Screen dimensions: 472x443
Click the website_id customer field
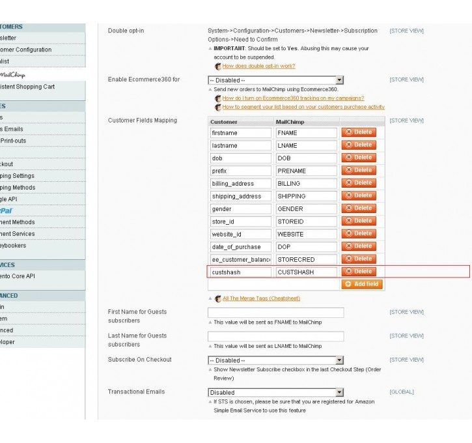coord(240,234)
